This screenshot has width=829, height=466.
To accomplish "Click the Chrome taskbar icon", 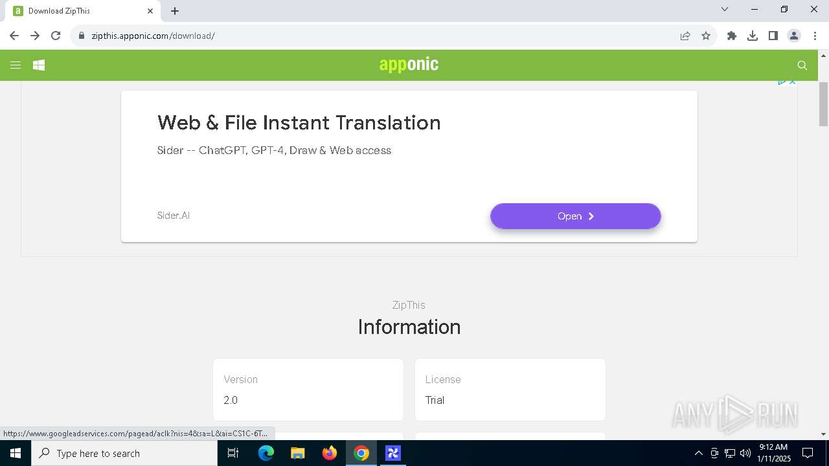I will (x=361, y=453).
